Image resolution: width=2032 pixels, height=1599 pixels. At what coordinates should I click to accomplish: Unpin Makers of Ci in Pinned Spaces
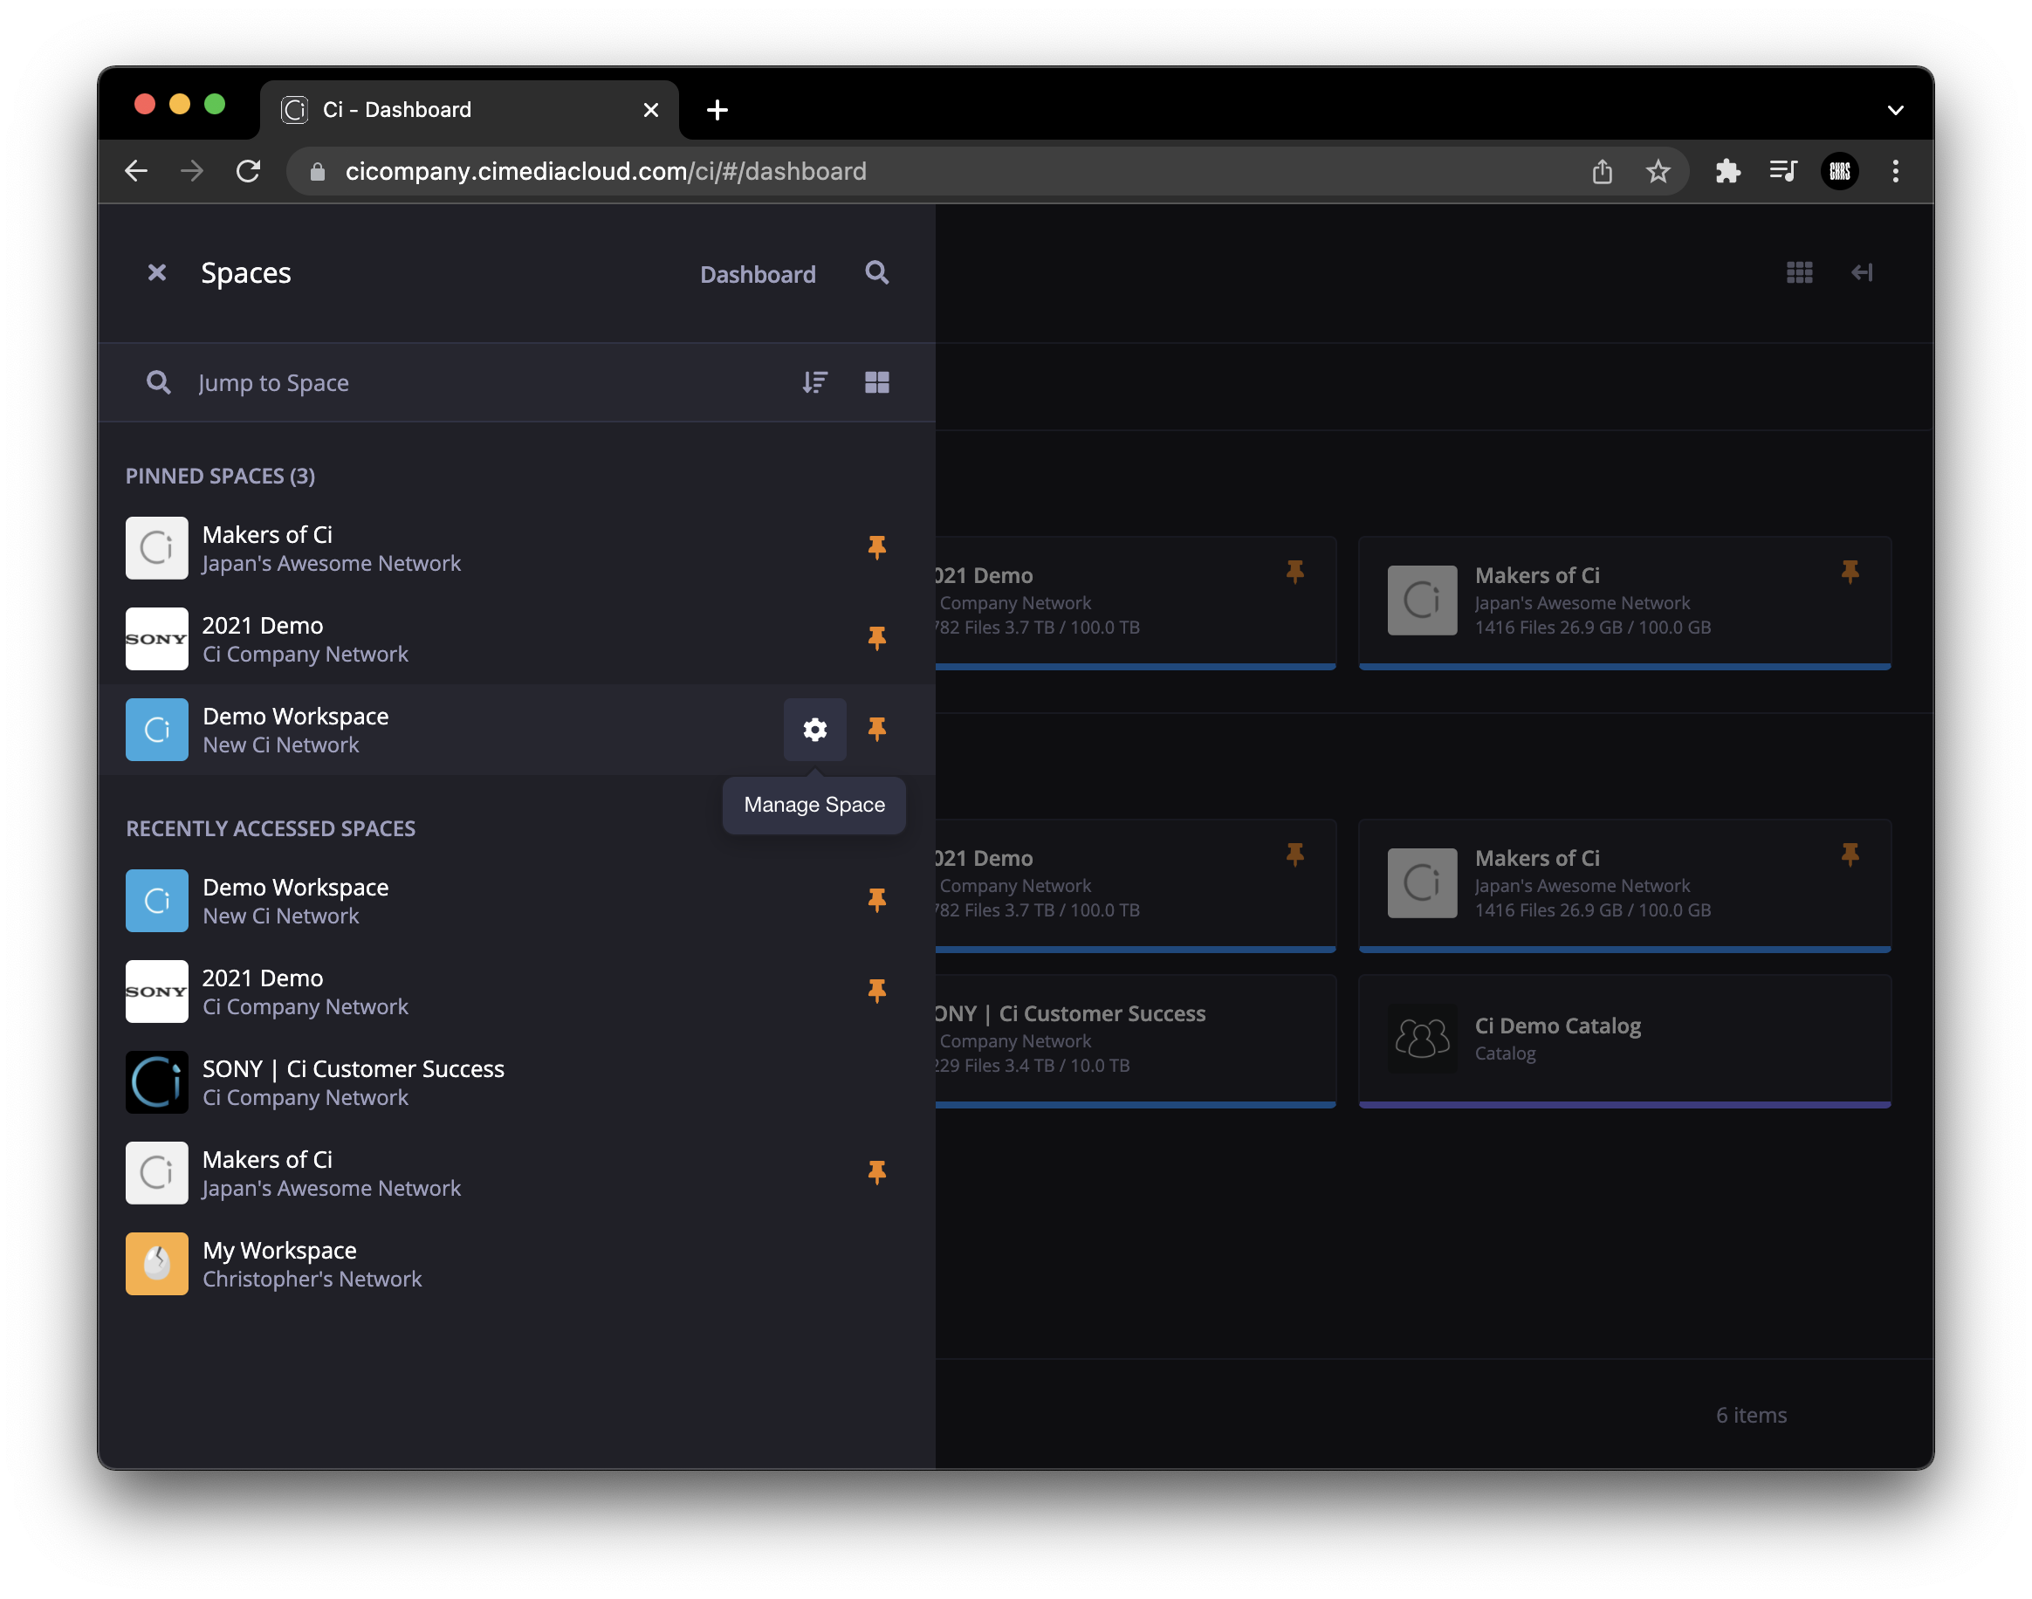(x=876, y=546)
